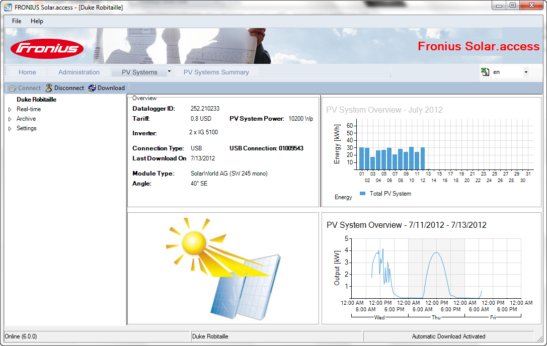Expand the Archive tree node

point(10,119)
